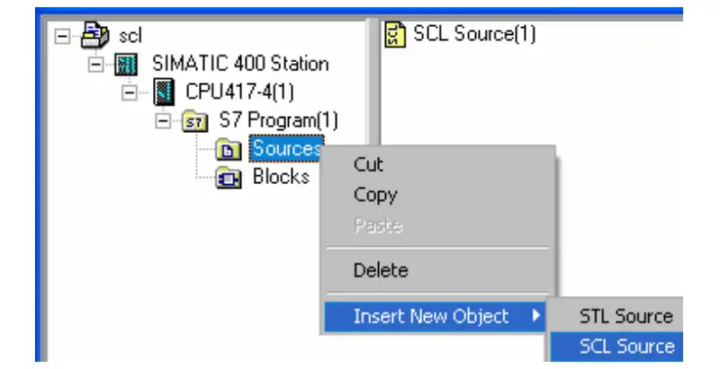Select the SIMATIC 400 Station icon

click(x=126, y=64)
